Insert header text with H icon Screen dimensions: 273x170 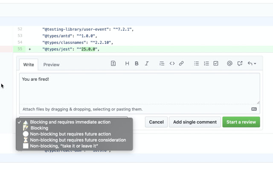pos(127,64)
